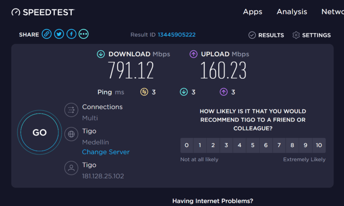Open the RESULTS page
The width and height of the screenshot is (344, 206).
271,35
